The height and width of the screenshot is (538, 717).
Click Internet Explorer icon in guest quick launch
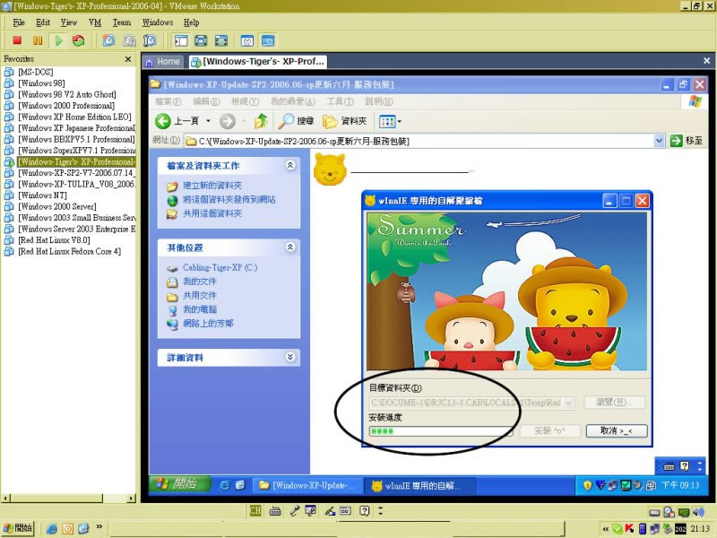pyautogui.click(x=224, y=485)
